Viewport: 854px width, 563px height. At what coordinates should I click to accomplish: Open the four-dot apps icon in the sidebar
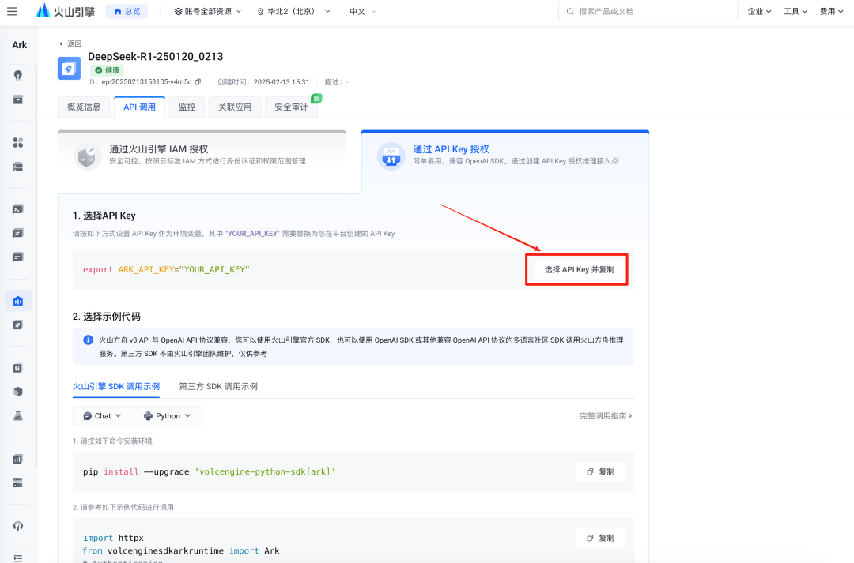(18, 142)
